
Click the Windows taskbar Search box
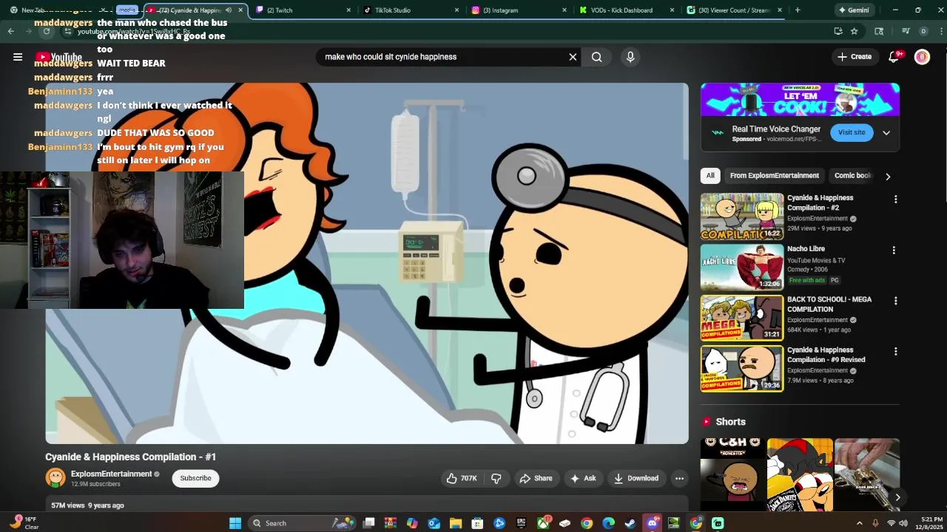(x=300, y=523)
